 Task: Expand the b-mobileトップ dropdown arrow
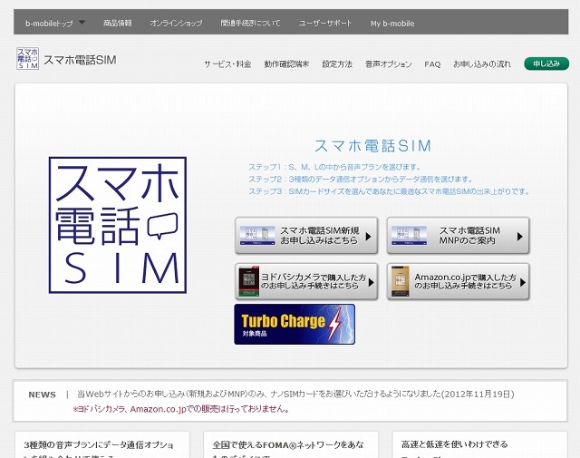(x=82, y=22)
